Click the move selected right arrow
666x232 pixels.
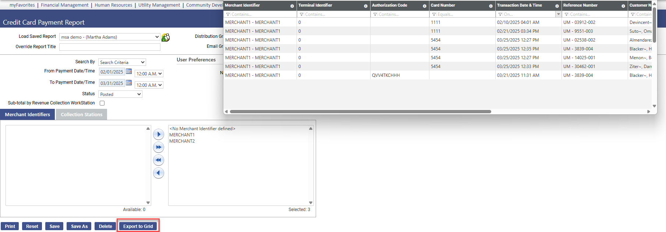tap(159, 134)
